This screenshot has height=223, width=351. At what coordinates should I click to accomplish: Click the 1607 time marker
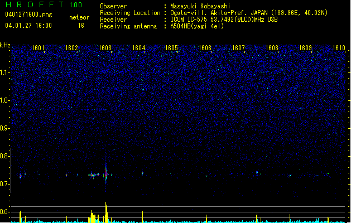pyautogui.click(x=239, y=48)
